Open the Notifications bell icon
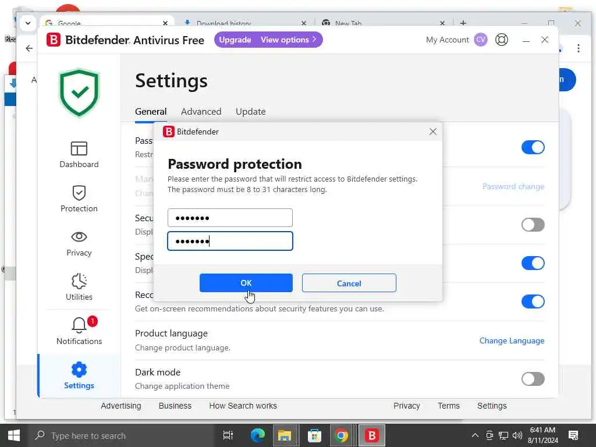This screenshot has height=447, width=596. [x=79, y=325]
